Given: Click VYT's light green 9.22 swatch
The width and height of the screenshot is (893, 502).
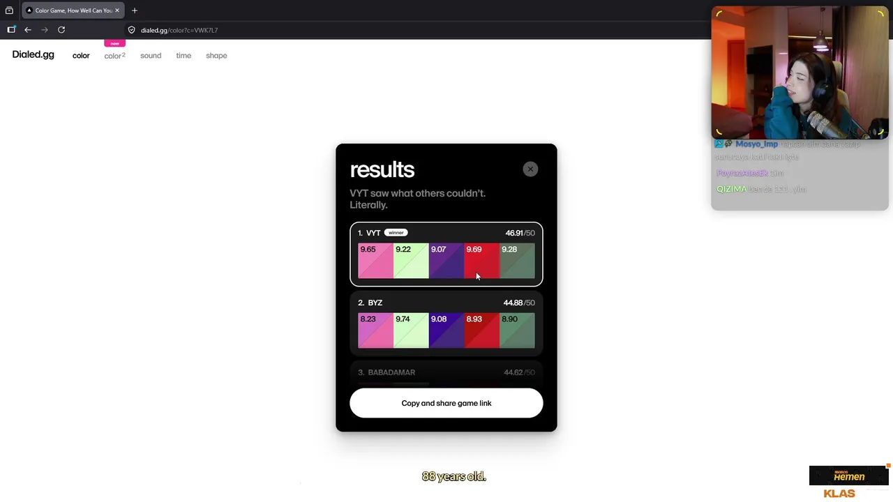Looking at the screenshot, I should click(411, 261).
